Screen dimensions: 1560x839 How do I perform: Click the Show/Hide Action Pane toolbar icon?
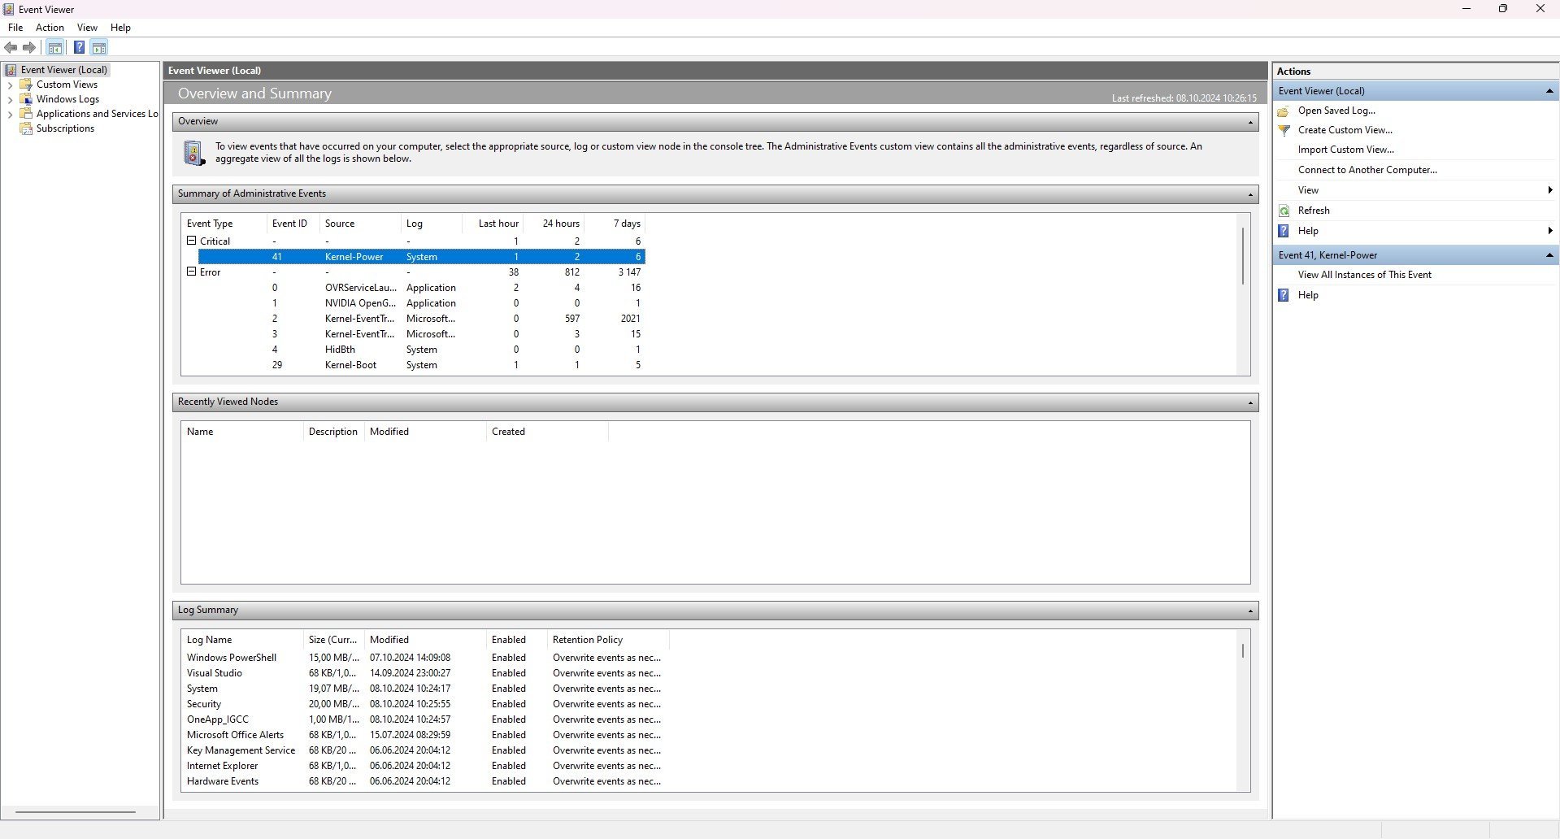[x=99, y=48]
